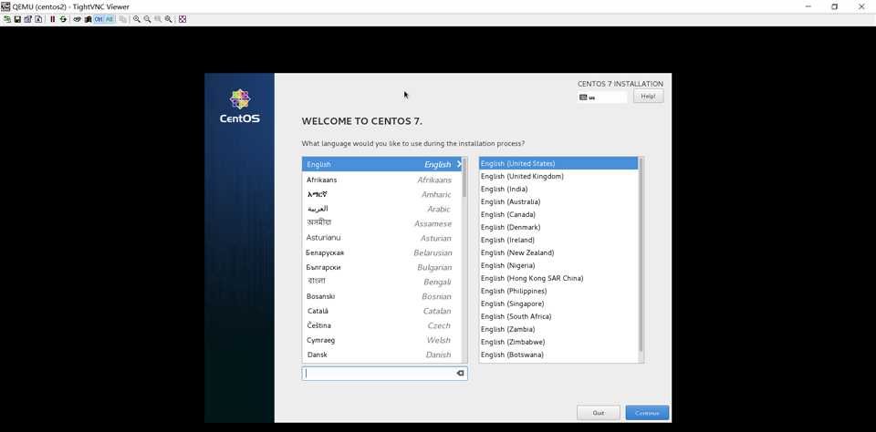Toggle the Alt key toolbar button
The image size is (876, 432).
109,19
